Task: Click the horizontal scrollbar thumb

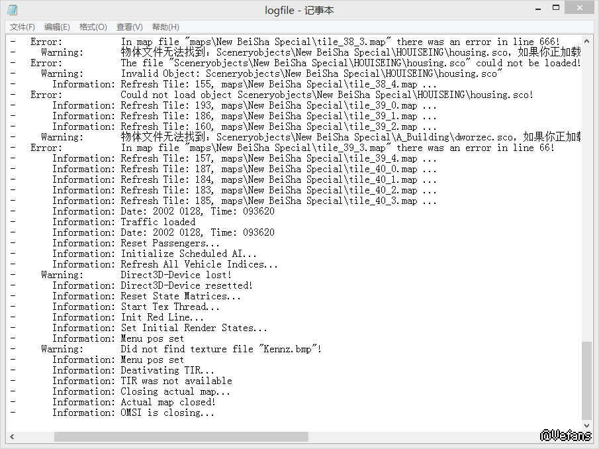Action: tap(181, 436)
